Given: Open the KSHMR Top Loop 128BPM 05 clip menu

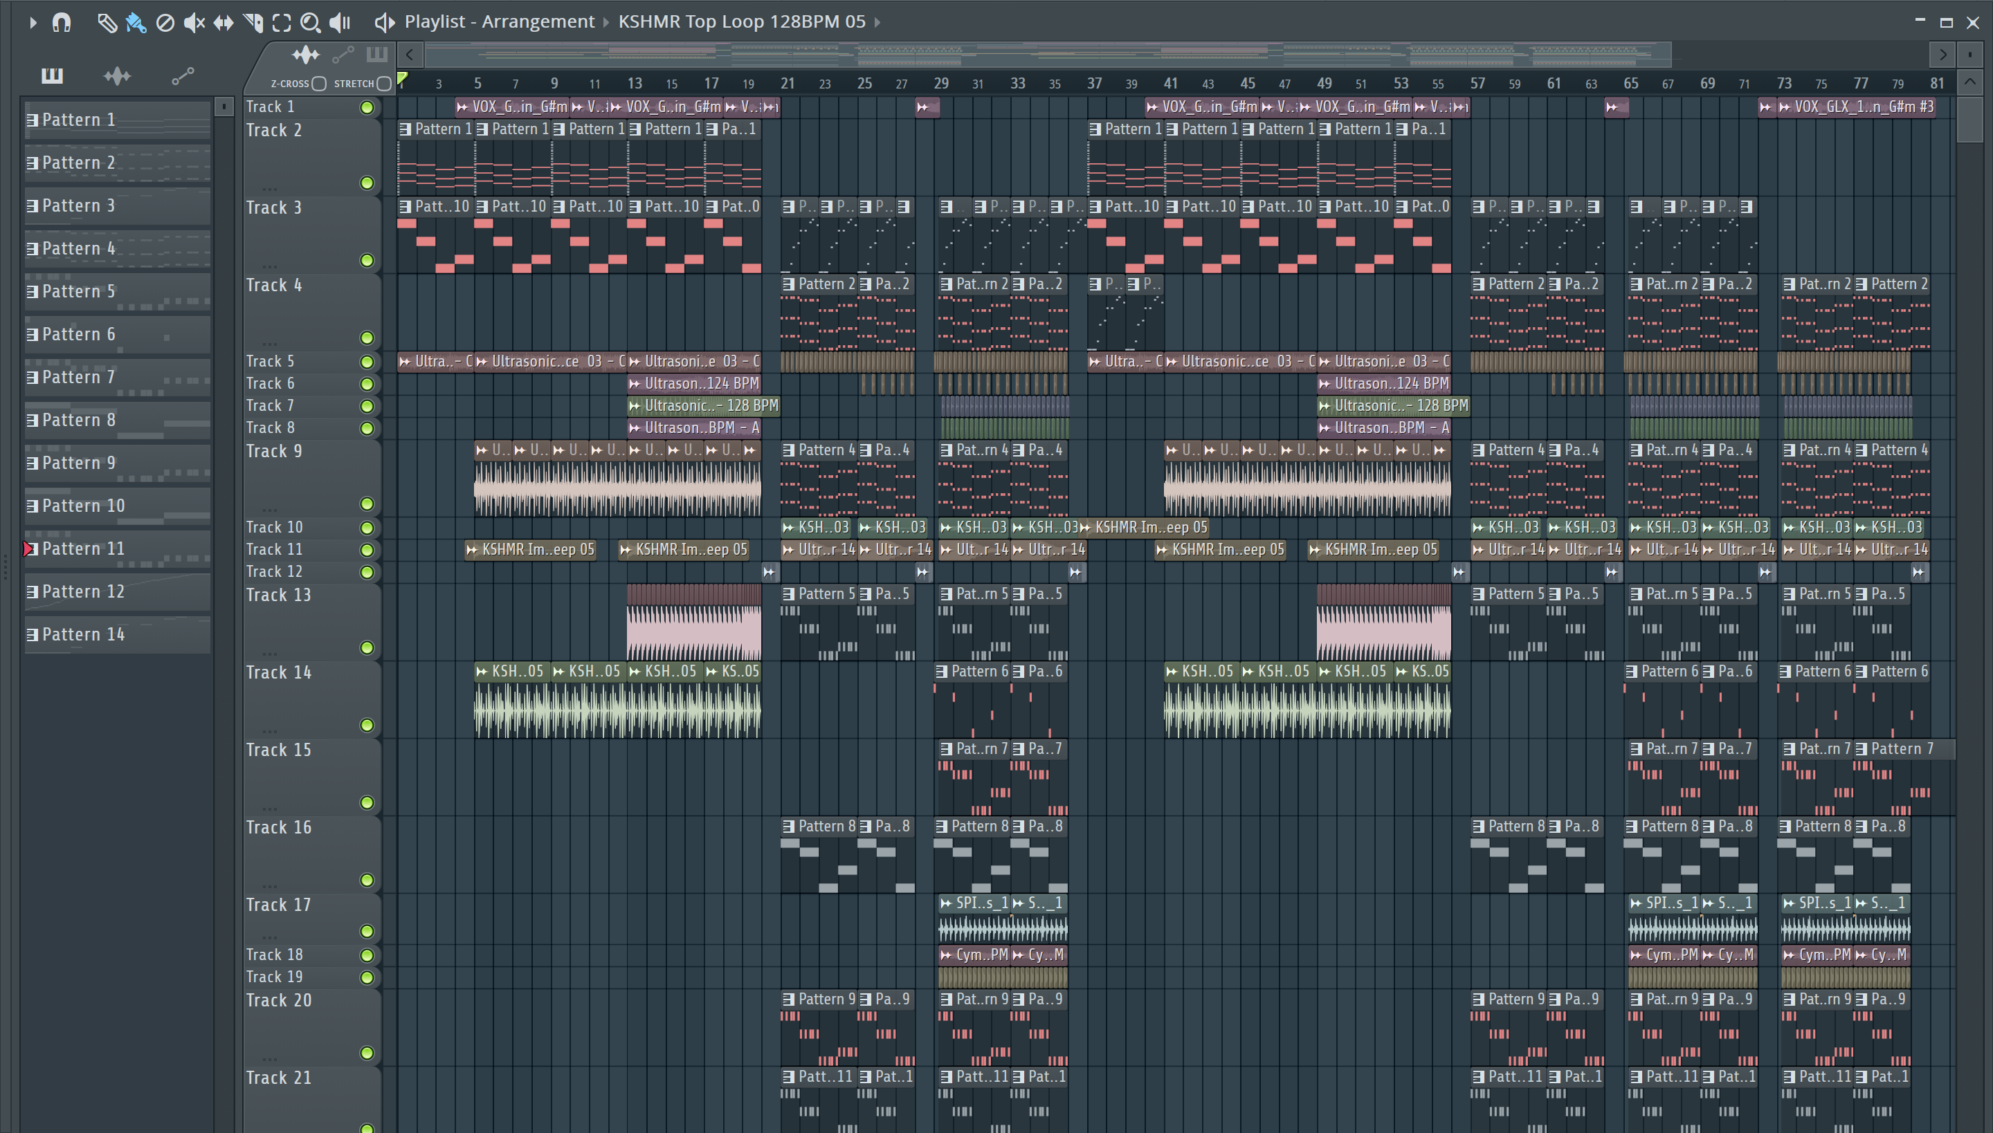Looking at the screenshot, I should tap(741, 22).
